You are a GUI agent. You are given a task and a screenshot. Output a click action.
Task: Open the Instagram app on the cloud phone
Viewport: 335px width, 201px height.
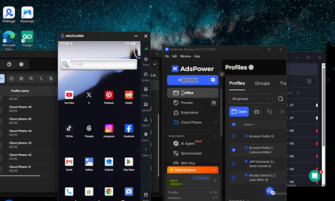(109, 130)
